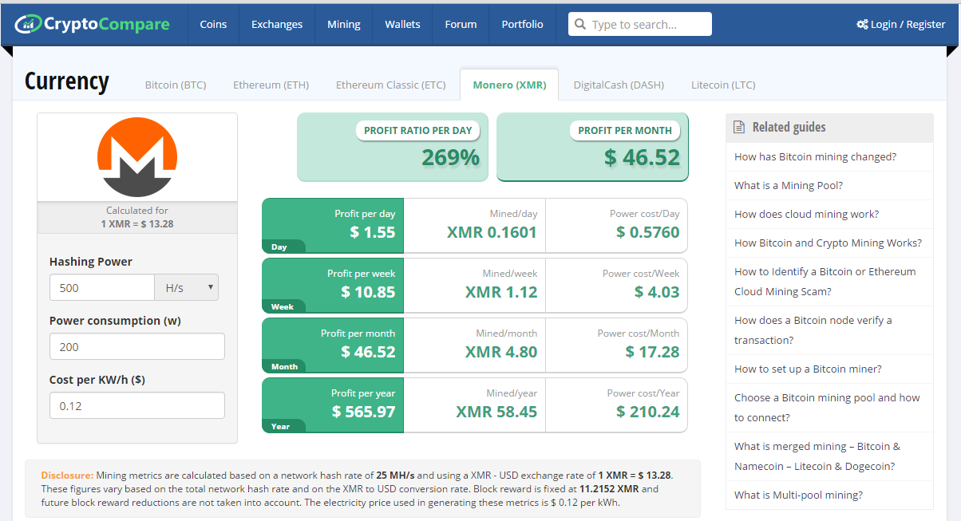
Task: Switch to the Bitcoin (BTC) tab
Action: point(176,85)
